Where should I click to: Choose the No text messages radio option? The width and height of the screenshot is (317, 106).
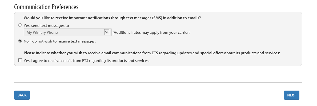tap(20, 41)
